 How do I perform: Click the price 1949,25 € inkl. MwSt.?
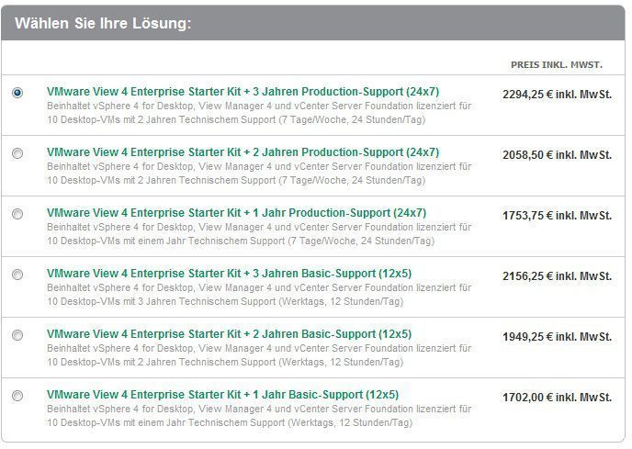point(557,337)
